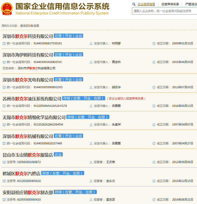Click the national emblem logo

coord(7,9)
